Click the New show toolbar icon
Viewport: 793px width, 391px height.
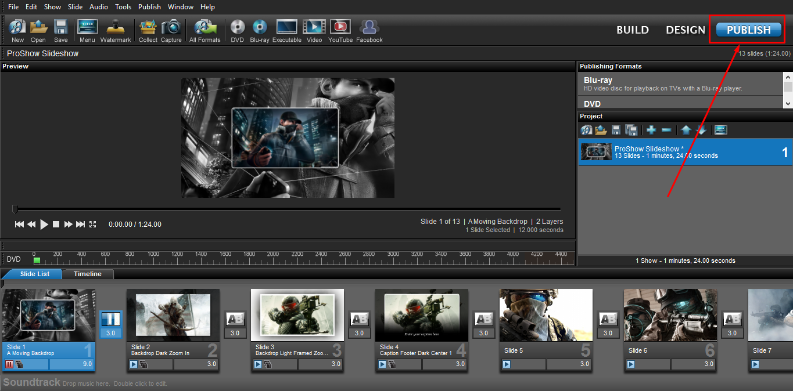tap(17, 27)
